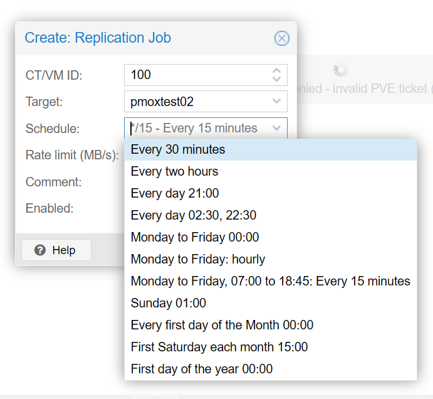This screenshot has width=433, height=399.
Task: Select "First day of the year 00:00"
Action: click(202, 369)
